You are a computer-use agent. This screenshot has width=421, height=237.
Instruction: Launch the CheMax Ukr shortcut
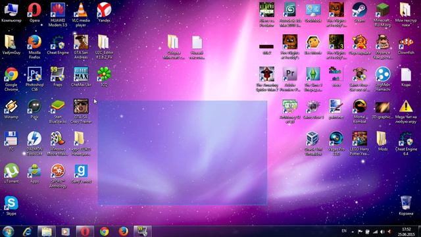(81, 77)
